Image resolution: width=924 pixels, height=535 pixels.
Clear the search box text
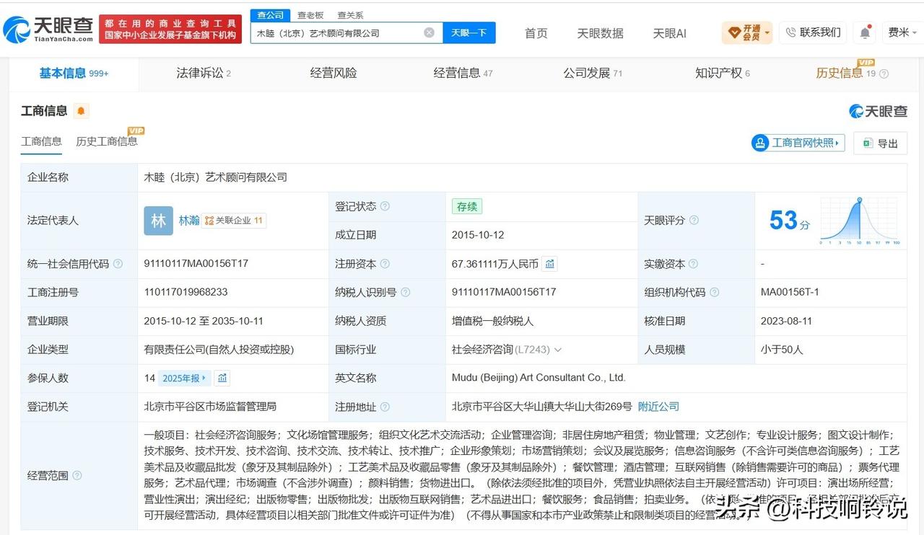(429, 32)
